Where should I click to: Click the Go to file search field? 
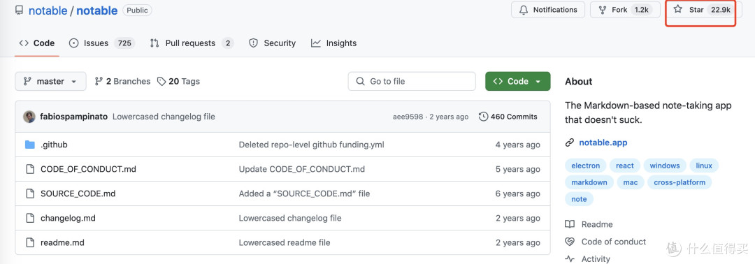point(412,81)
